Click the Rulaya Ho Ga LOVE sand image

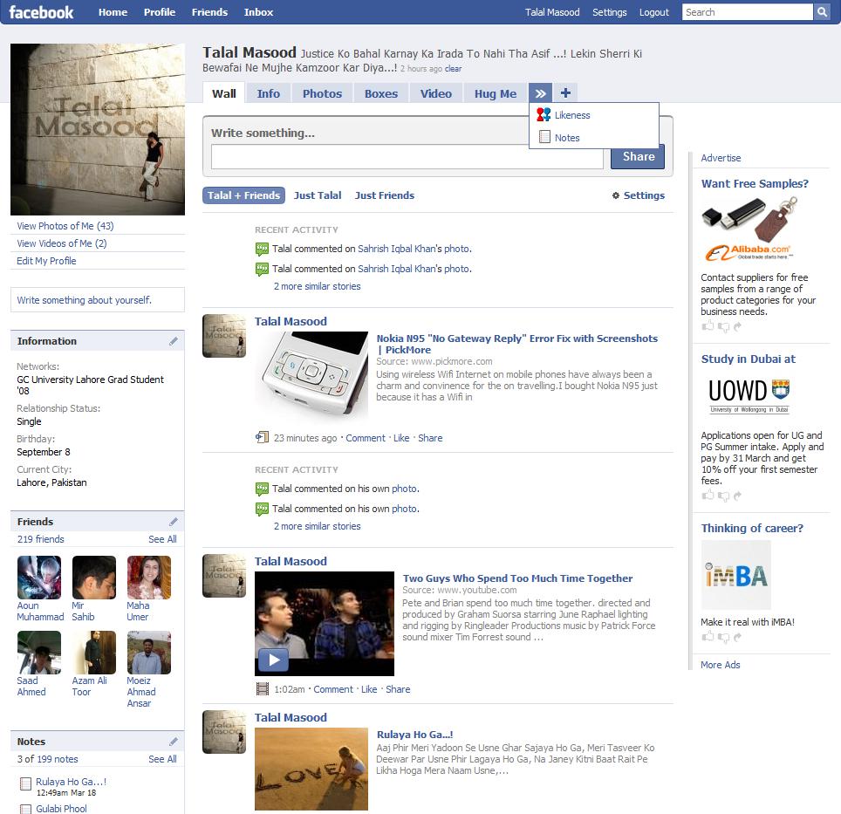coord(311,769)
